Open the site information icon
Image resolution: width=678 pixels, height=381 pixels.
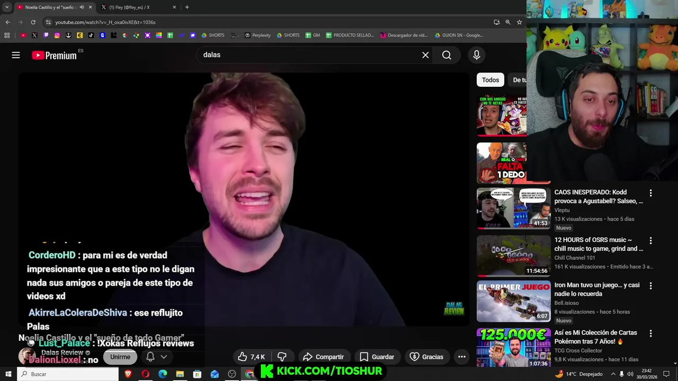point(48,22)
